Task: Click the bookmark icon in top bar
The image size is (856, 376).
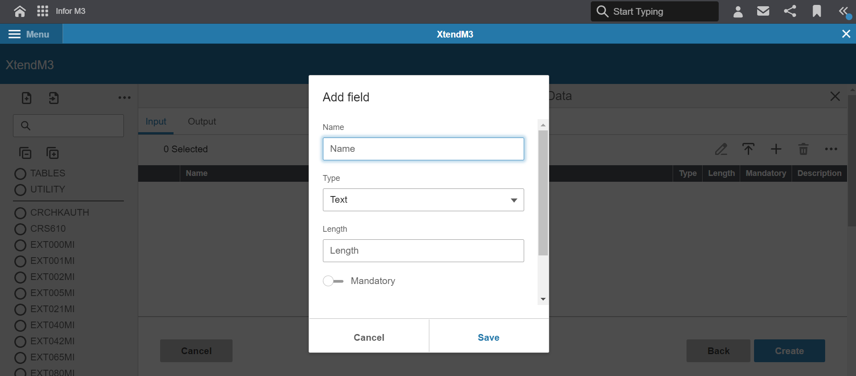Action: (x=817, y=11)
